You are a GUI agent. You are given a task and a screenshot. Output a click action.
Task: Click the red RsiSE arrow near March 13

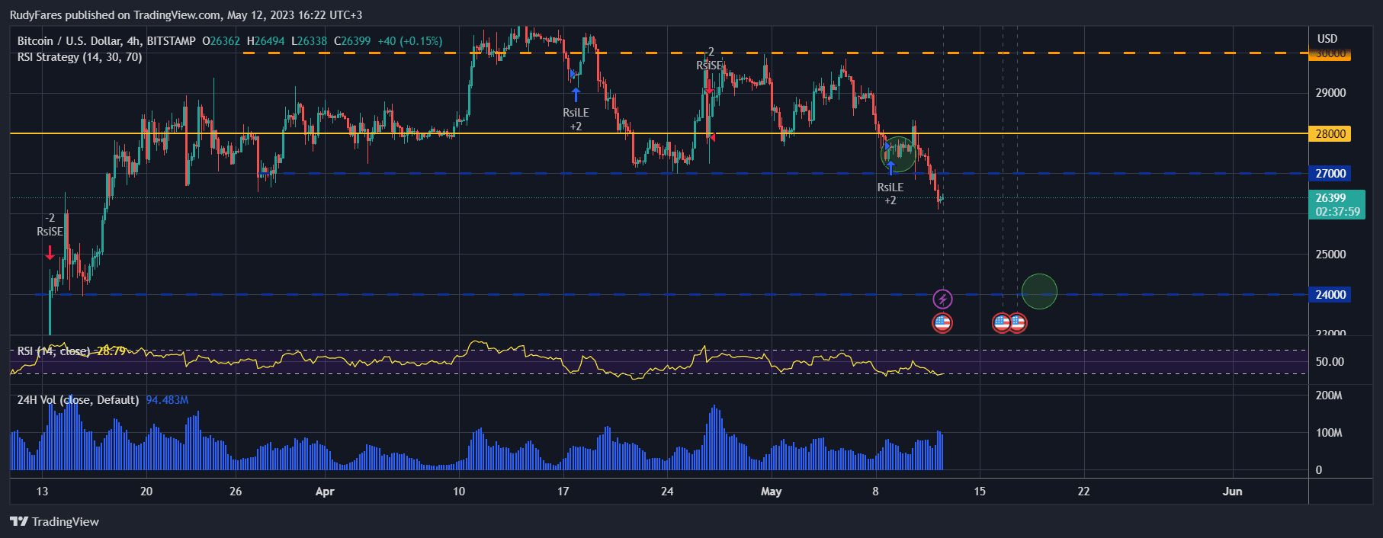click(50, 252)
